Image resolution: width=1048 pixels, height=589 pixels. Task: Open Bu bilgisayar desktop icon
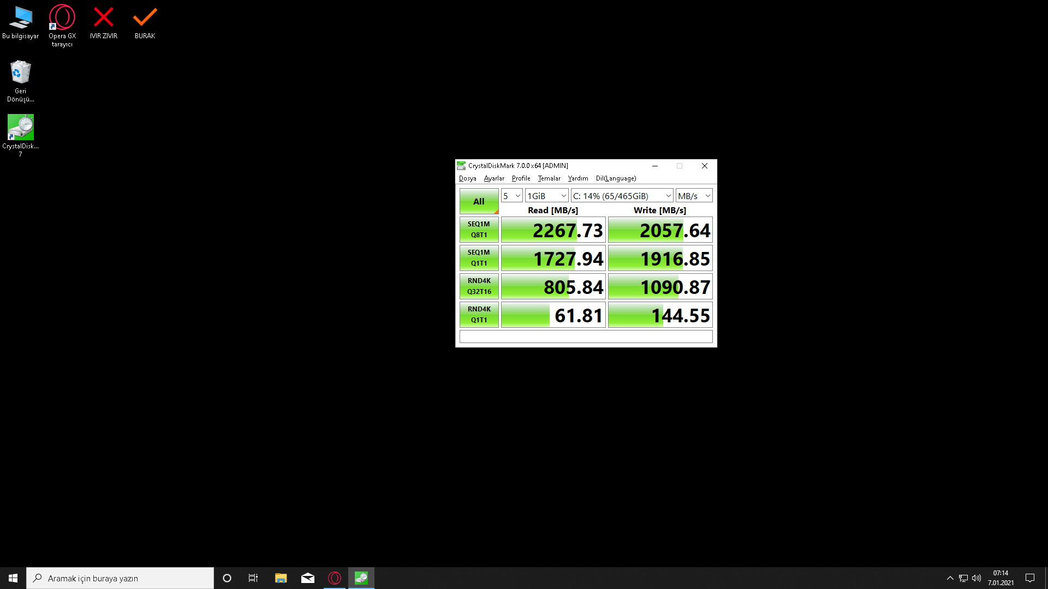[x=20, y=17]
